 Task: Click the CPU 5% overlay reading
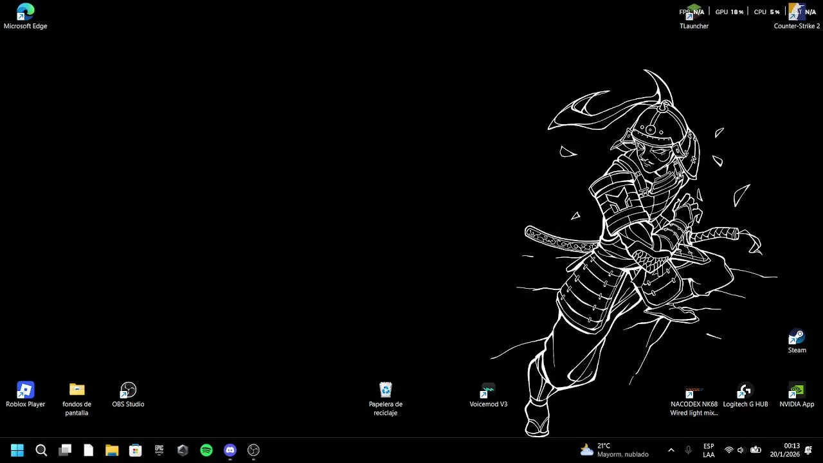click(766, 12)
